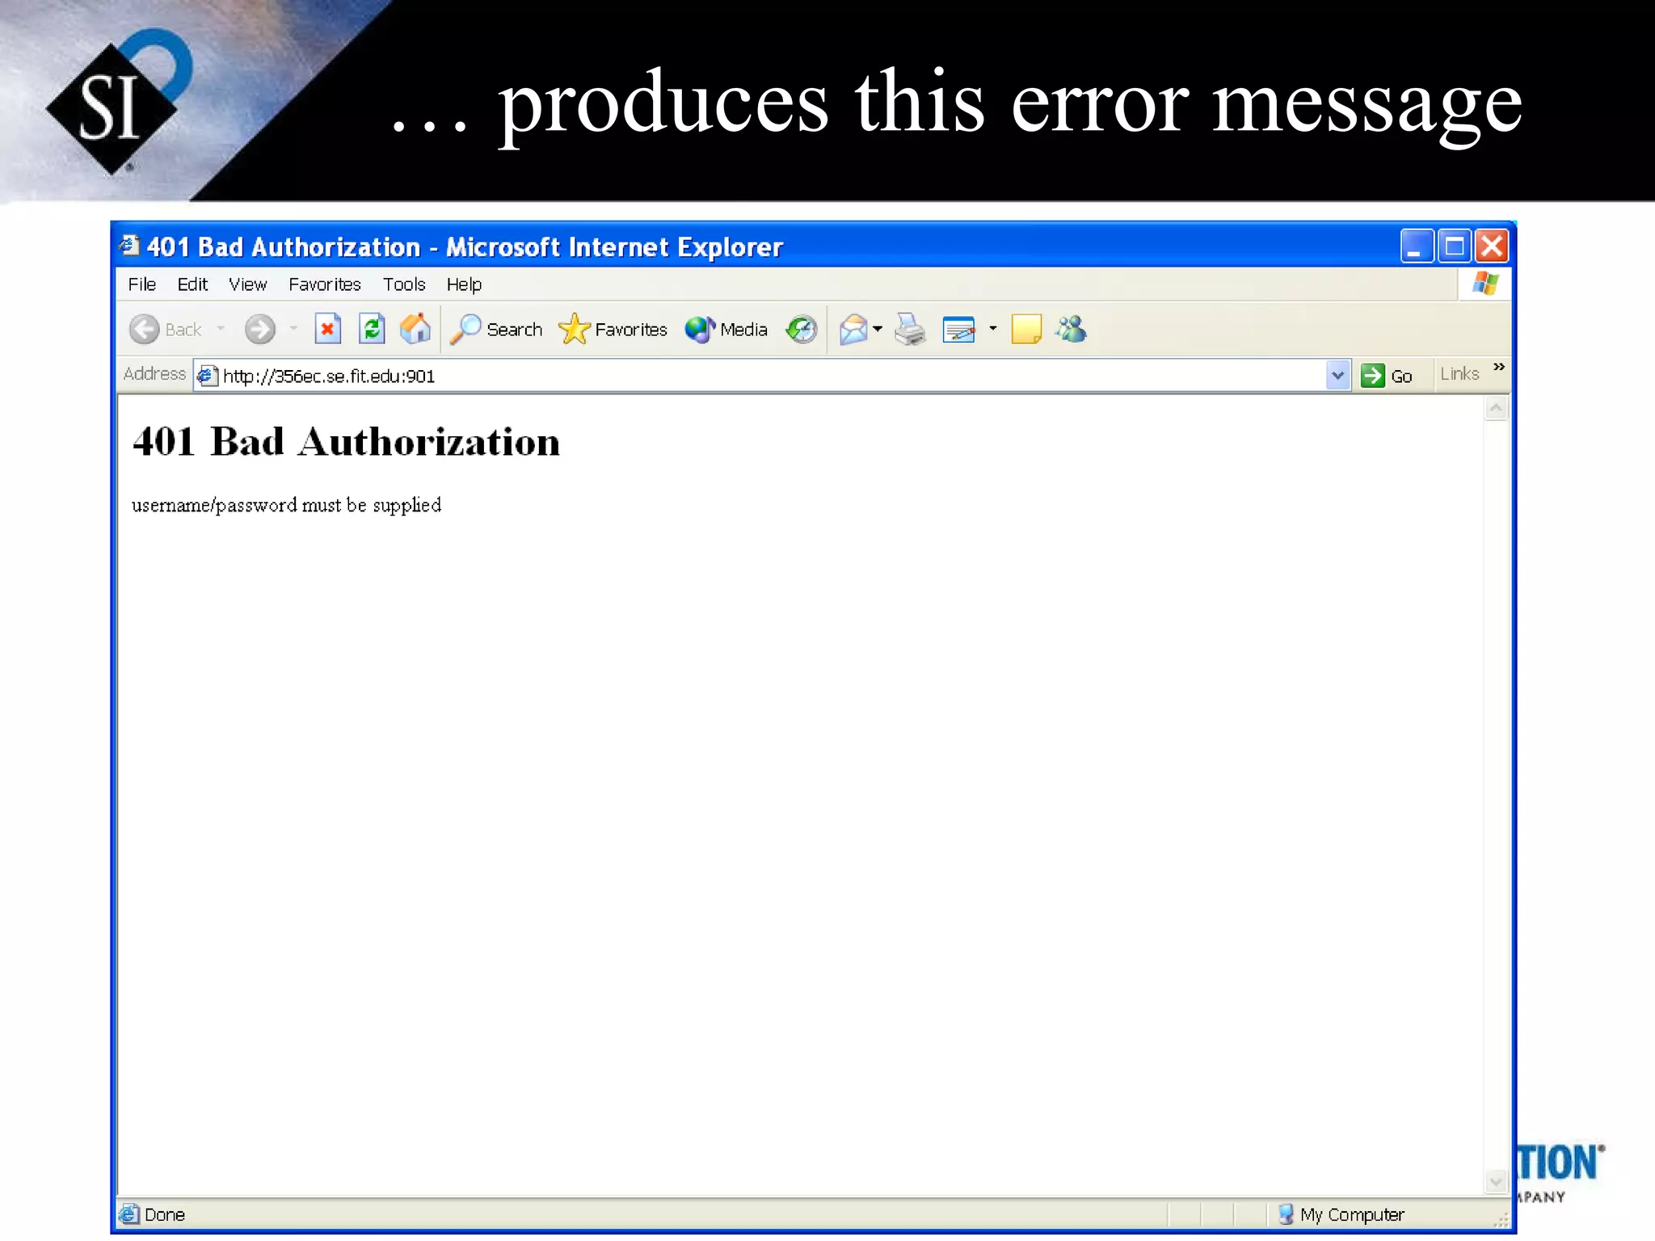This screenshot has height=1241, width=1655.
Task: Click the Edit page icon
Action: 959,329
